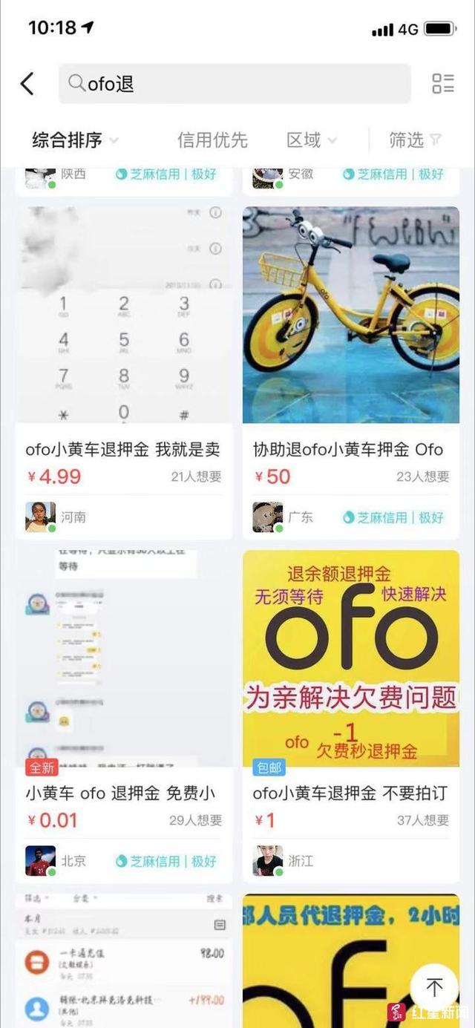Tap the 筛选 filter option
Screen dimensions: 475x1028
click(415, 140)
